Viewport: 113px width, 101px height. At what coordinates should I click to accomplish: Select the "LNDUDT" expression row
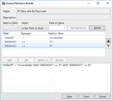[x=54, y=38]
